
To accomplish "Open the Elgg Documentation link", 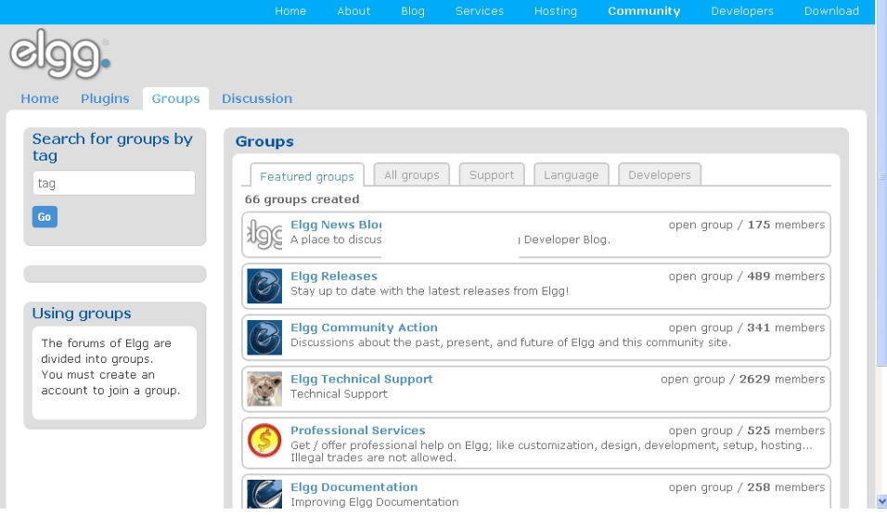I will [x=354, y=487].
